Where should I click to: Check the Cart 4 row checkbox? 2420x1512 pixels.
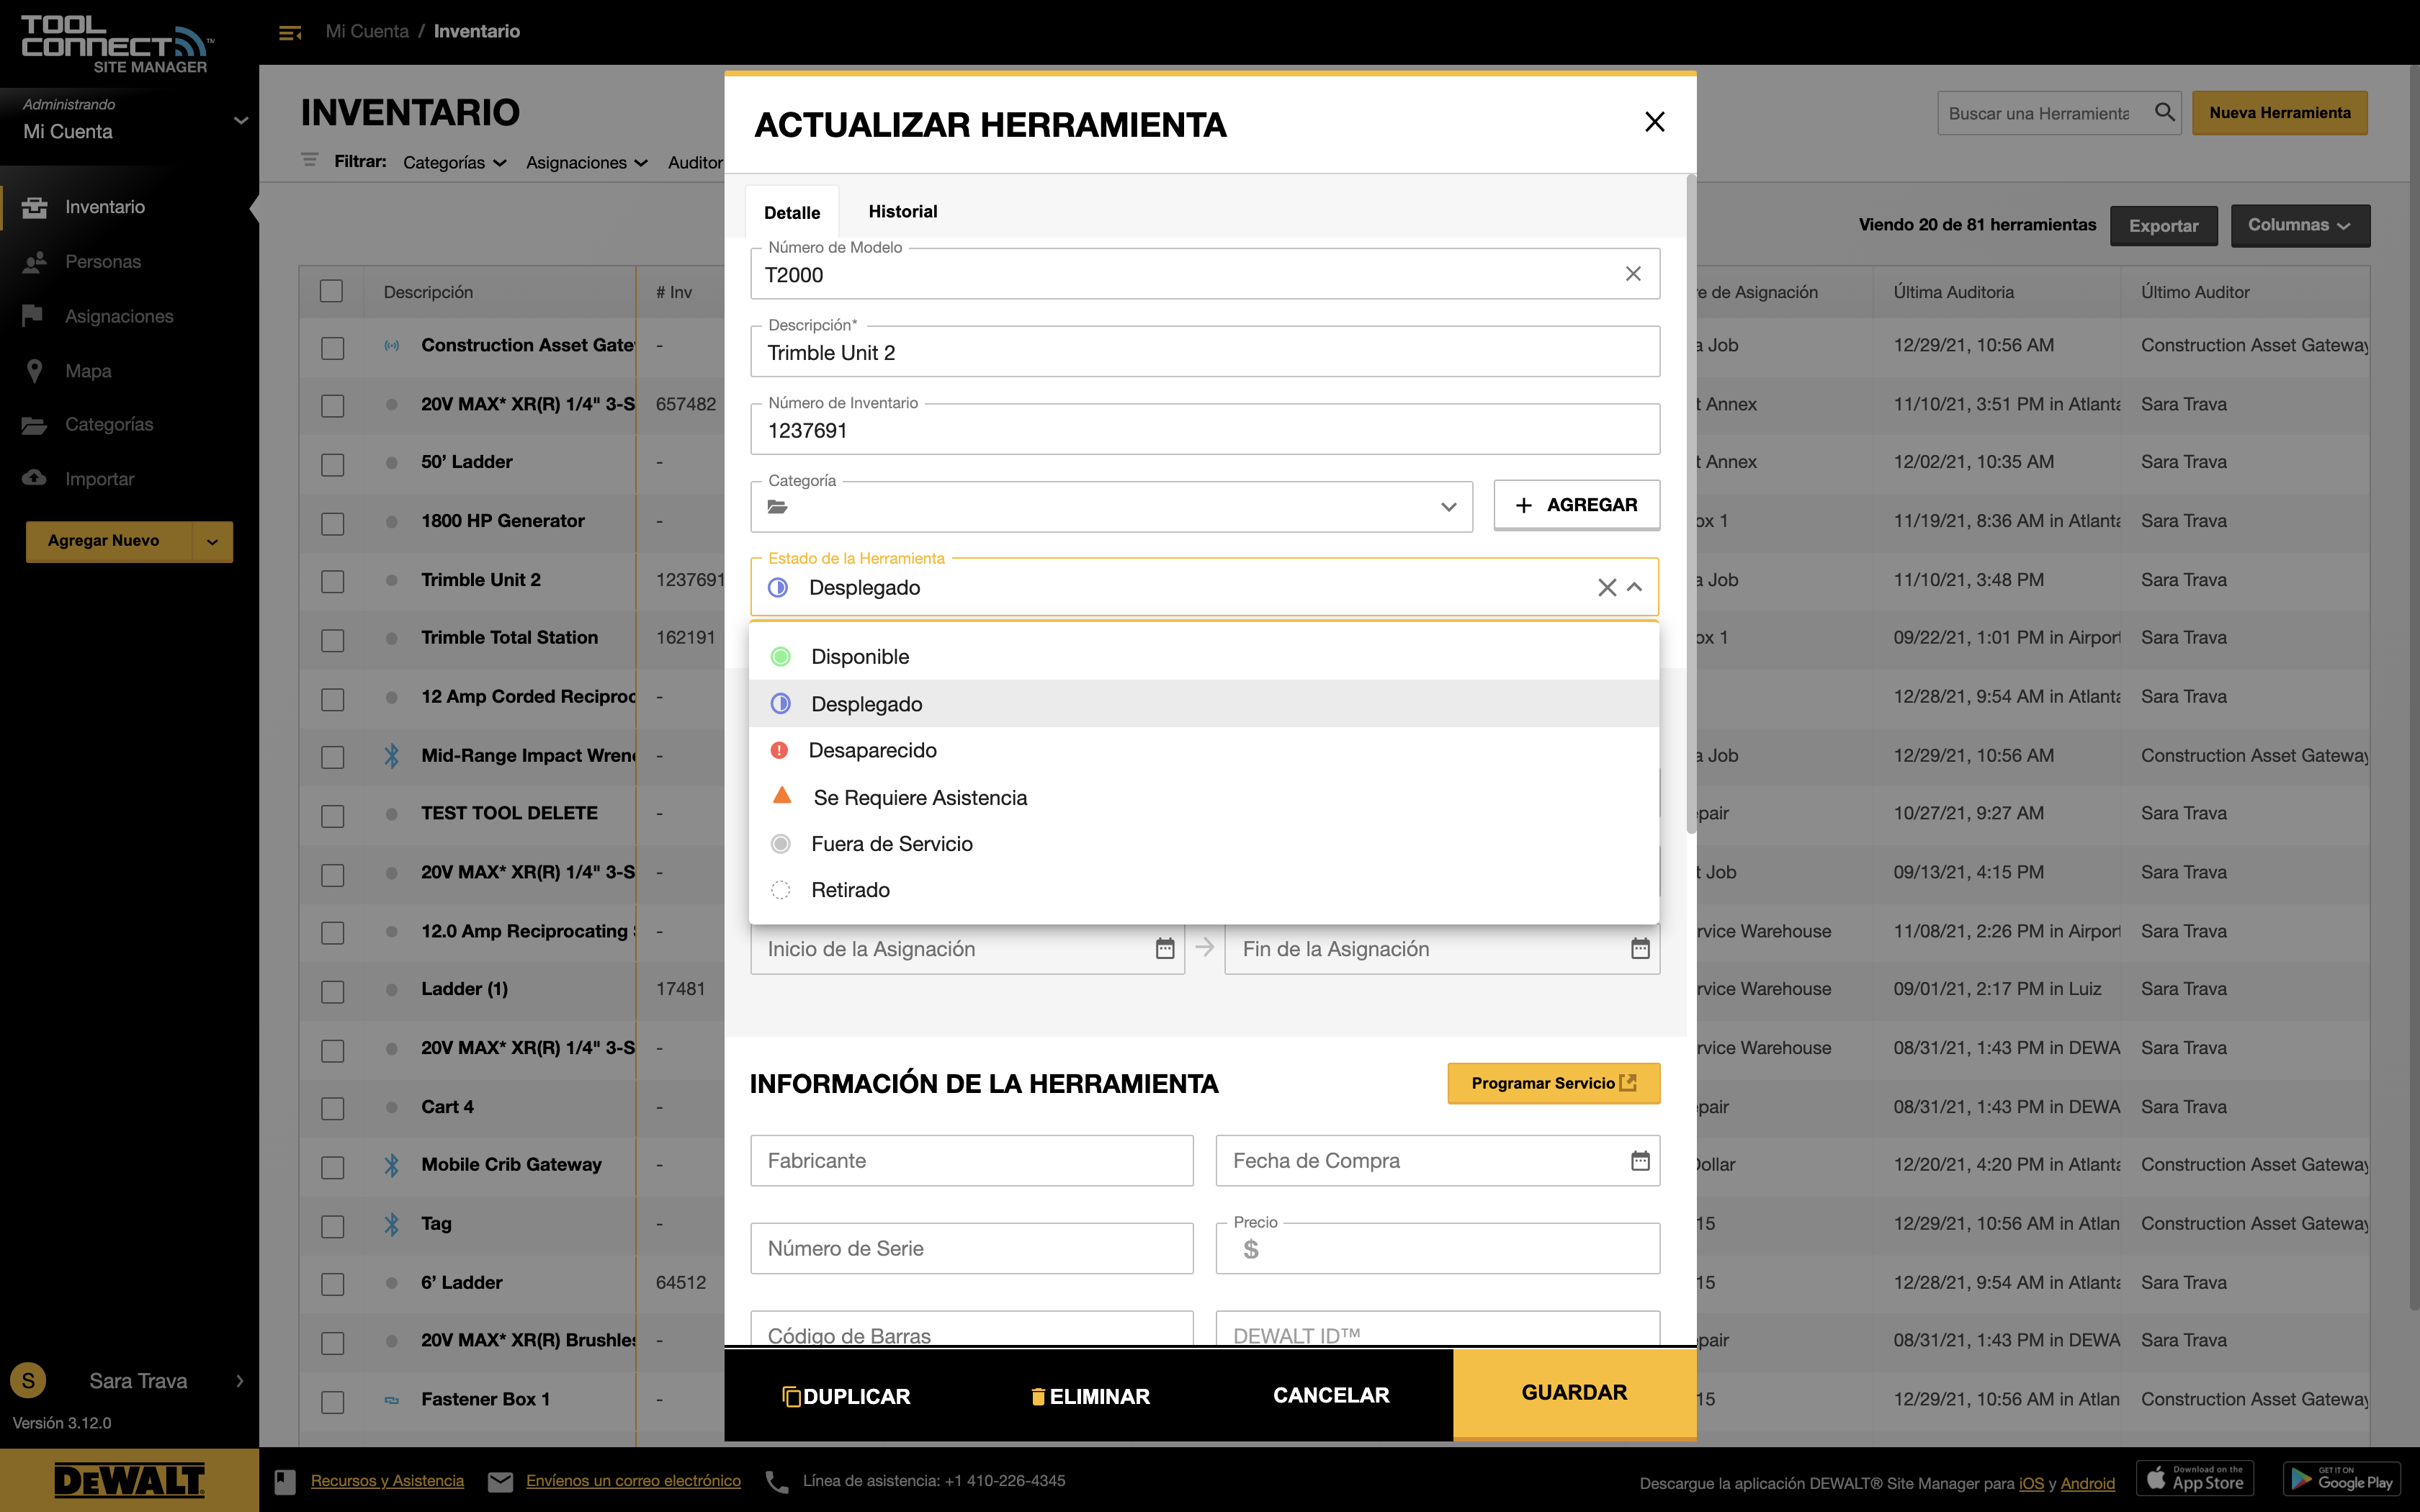tap(332, 1109)
